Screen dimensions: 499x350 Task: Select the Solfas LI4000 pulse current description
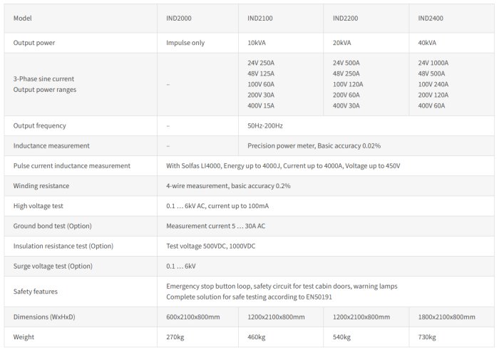click(283, 166)
